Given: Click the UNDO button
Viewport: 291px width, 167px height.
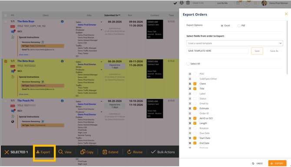Looking at the screenshot, I should 257,164.
